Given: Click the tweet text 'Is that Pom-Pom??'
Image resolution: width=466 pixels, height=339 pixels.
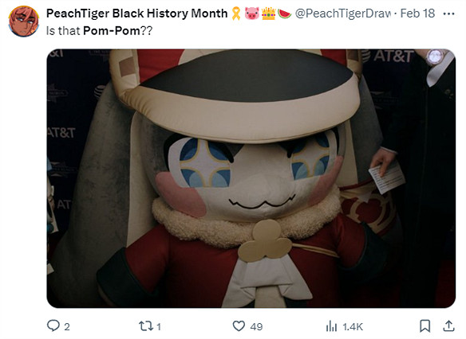Looking at the screenshot, I should tap(99, 30).
